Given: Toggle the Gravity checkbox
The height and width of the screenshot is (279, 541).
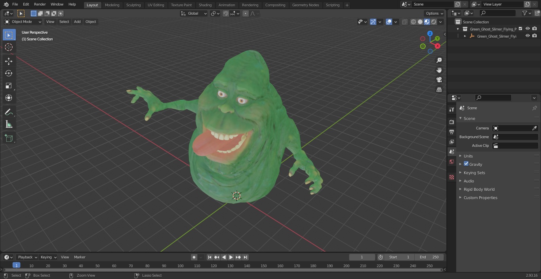Looking at the screenshot, I should tap(466, 164).
